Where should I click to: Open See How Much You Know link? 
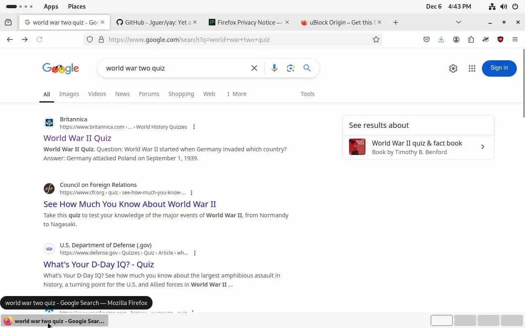click(130, 204)
